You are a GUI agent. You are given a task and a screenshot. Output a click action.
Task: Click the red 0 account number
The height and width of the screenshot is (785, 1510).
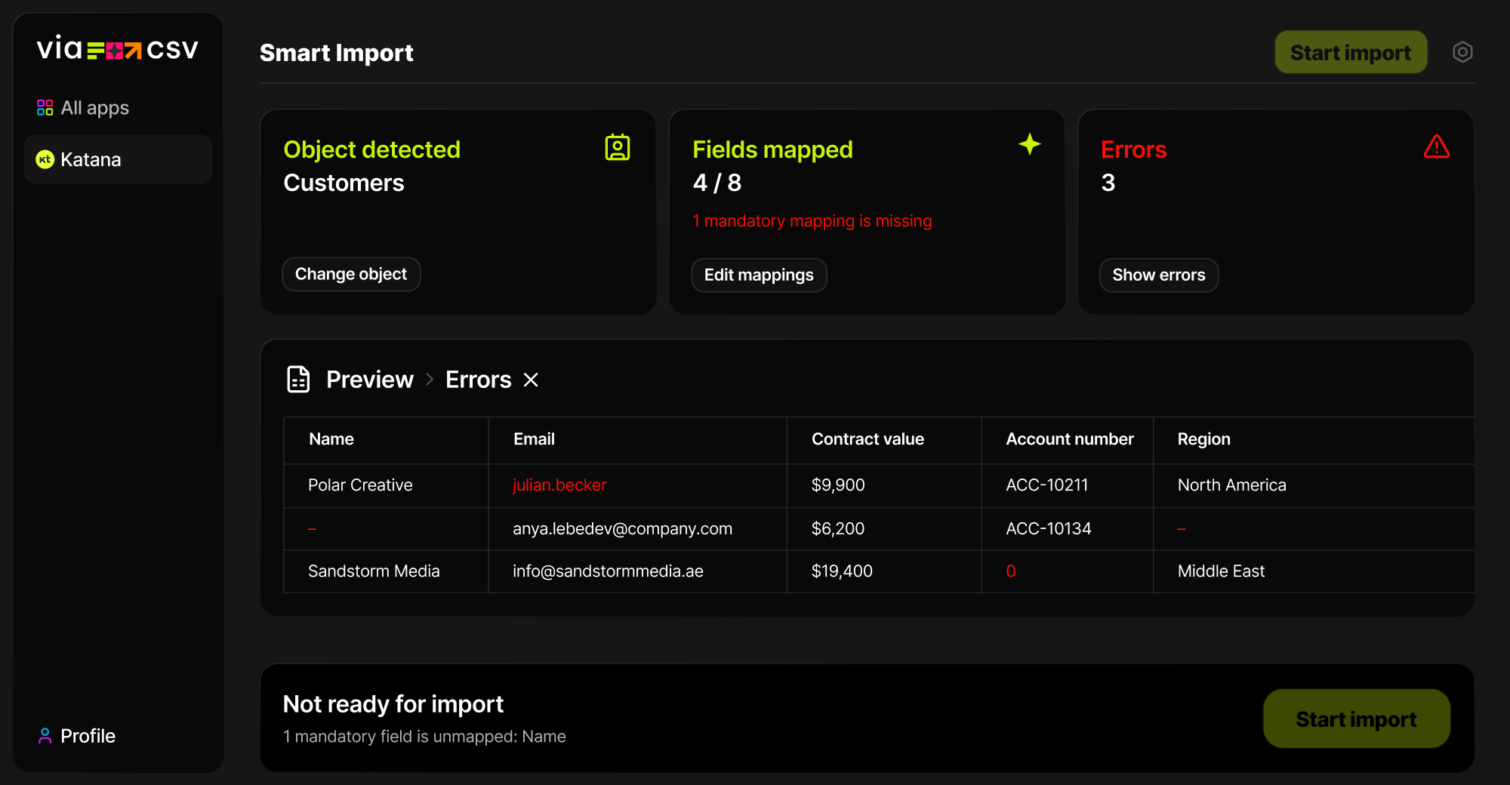(x=1011, y=571)
